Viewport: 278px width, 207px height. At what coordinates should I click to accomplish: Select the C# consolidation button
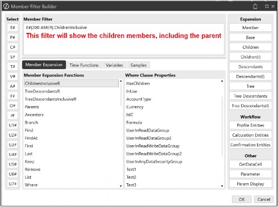(x=13, y=47)
